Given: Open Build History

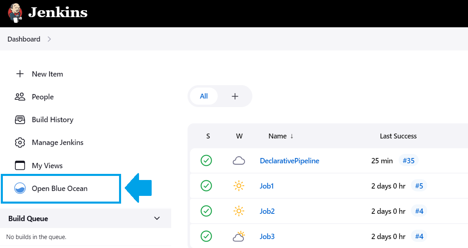Looking at the screenshot, I should tap(53, 120).
